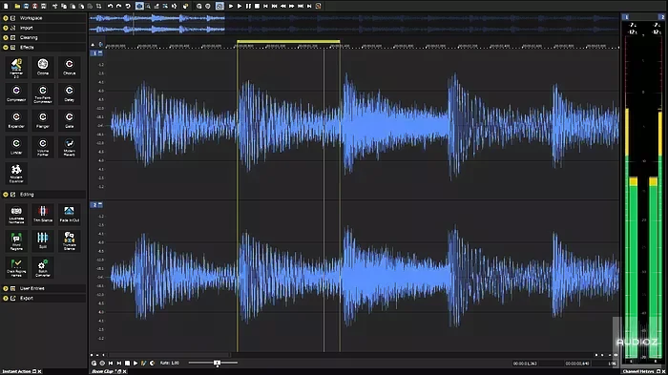Screen dimensions: 668x375
Task: Click Play in the bottom transport bar
Action: 136,363
